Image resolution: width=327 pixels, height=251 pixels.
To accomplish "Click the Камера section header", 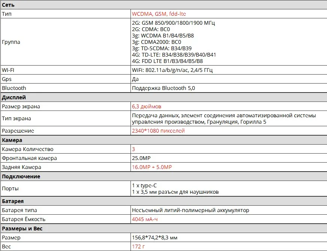I will (12, 140).
